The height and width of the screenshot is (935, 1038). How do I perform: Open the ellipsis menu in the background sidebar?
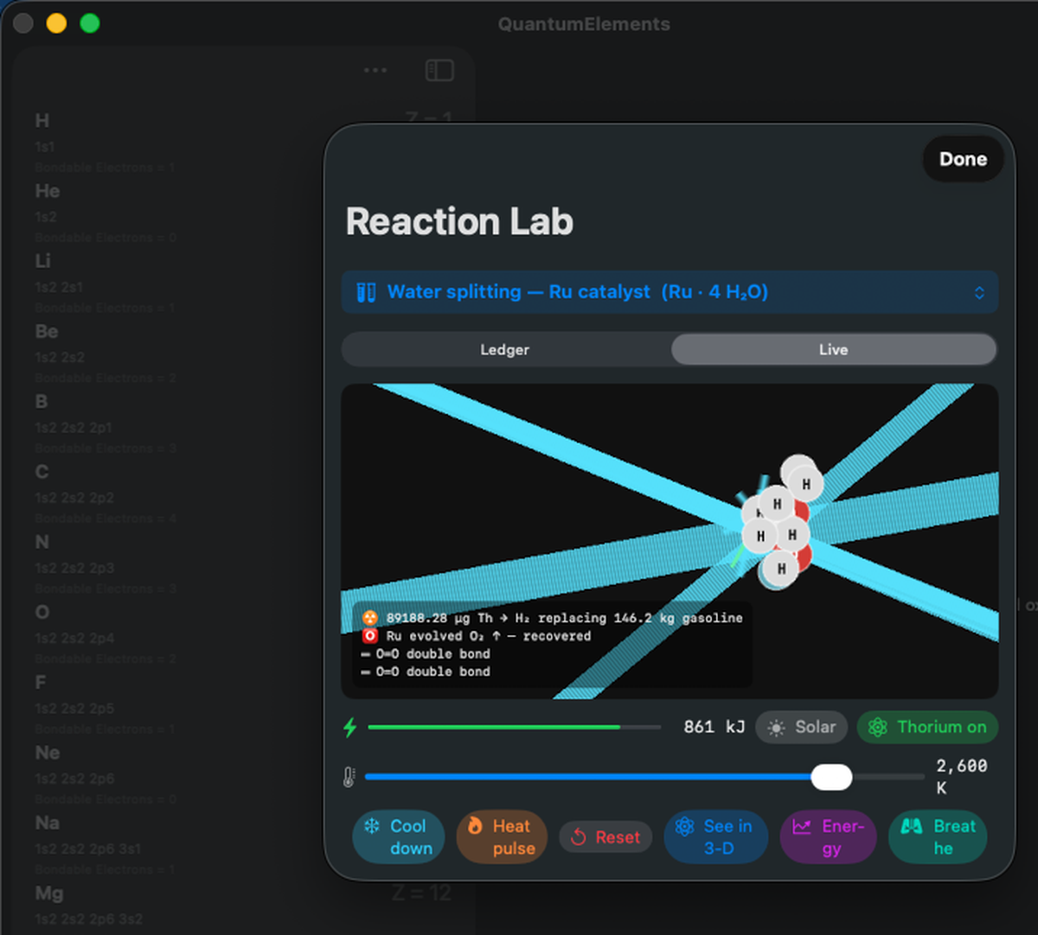click(375, 70)
